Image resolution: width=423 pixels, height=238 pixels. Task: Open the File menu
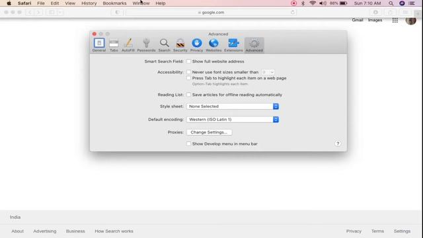[x=41, y=3]
